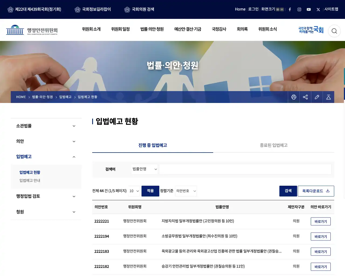This screenshot has width=345, height=276.
Task: Click the share icon in breadcrumb bar
Action: pos(305,97)
